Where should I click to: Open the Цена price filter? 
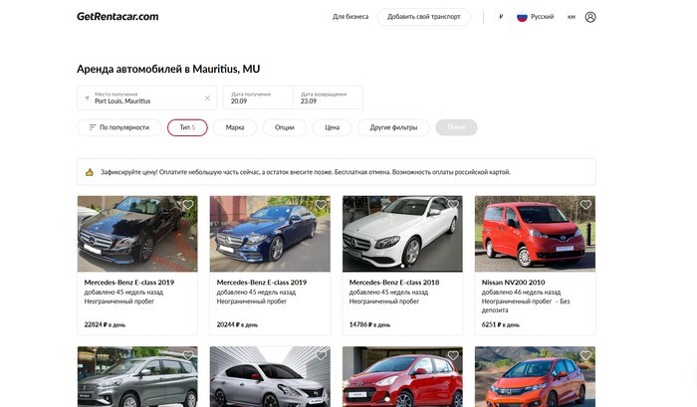coord(332,127)
